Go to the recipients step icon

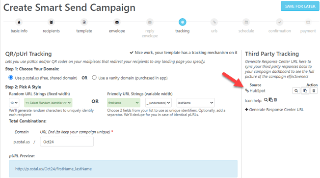click(51, 22)
